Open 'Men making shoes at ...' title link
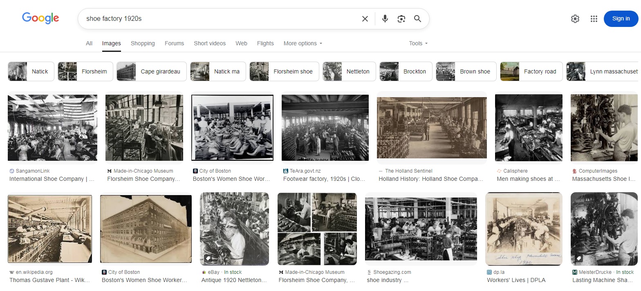The image size is (641, 291). [528, 179]
